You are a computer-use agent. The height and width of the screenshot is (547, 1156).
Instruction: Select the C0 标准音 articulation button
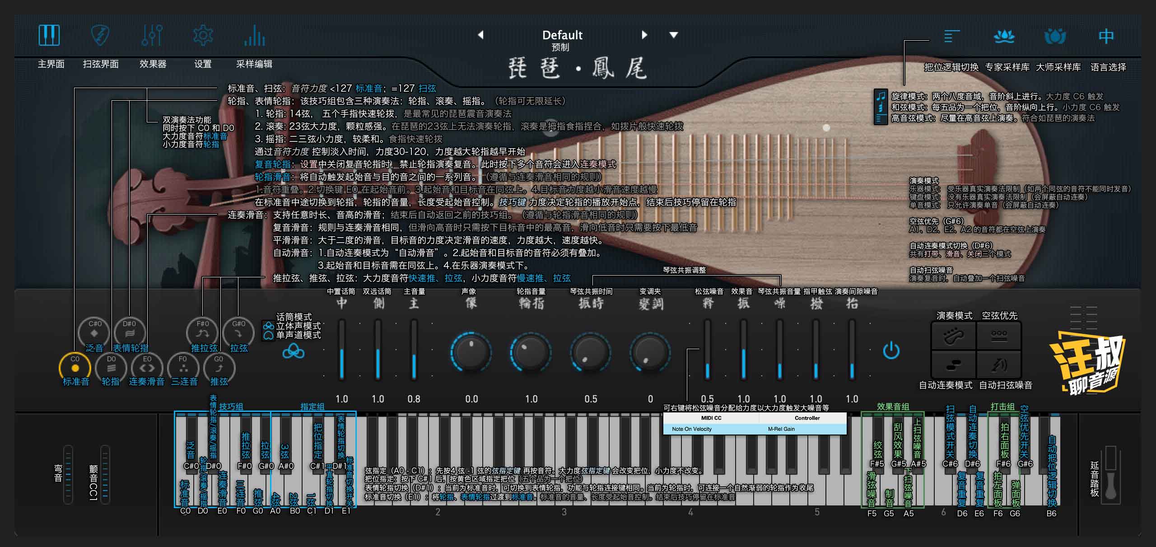[x=75, y=367]
